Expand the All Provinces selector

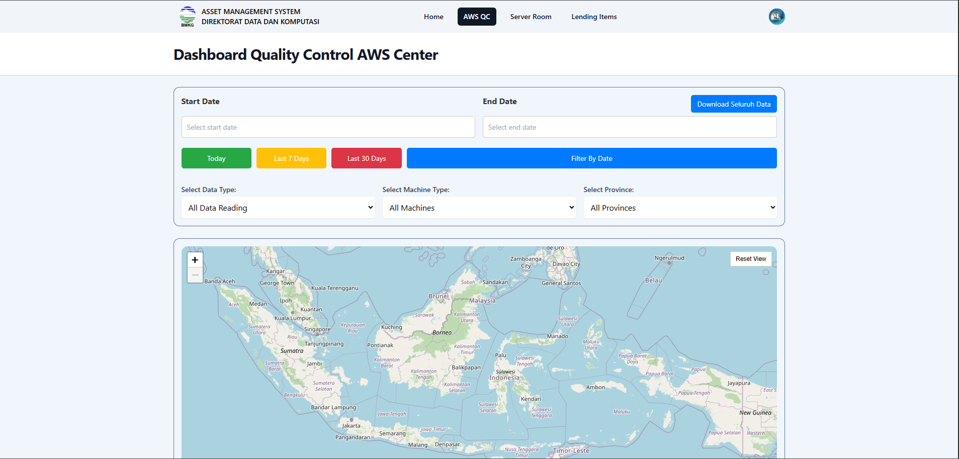click(679, 207)
